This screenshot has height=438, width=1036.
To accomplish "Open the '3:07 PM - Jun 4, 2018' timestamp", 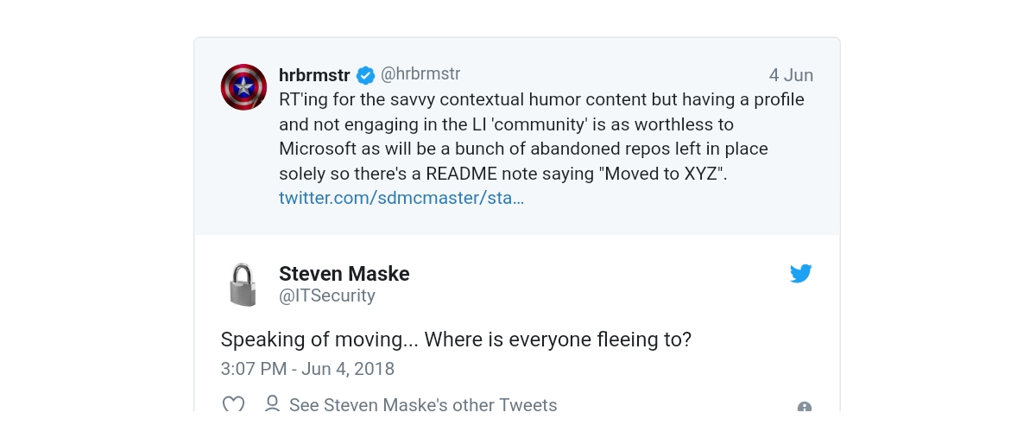I will (307, 369).
